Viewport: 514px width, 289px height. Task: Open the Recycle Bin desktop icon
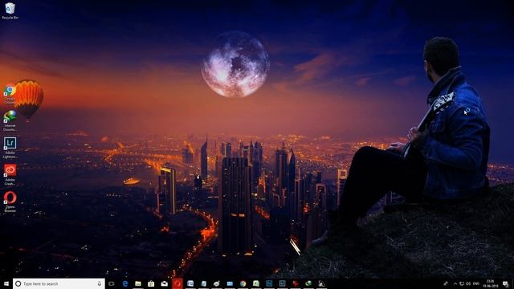point(10,10)
